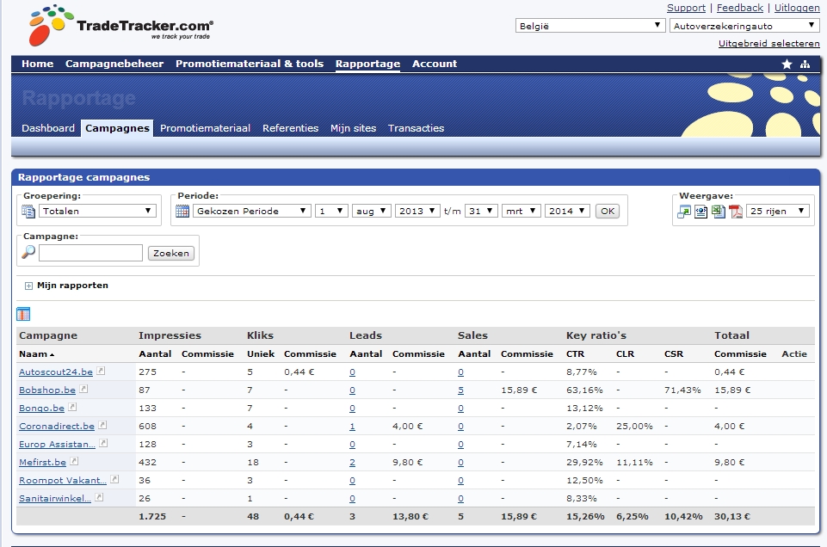The height and width of the screenshot is (547, 827).
Task: Open the calendar icon in Periode
Action: 182,212
